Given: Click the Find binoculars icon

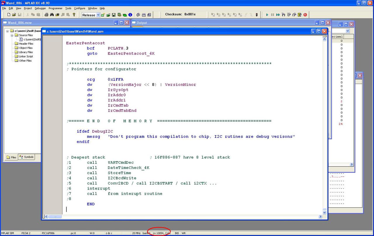Looking at the screenshot, I should pos(52,15).
